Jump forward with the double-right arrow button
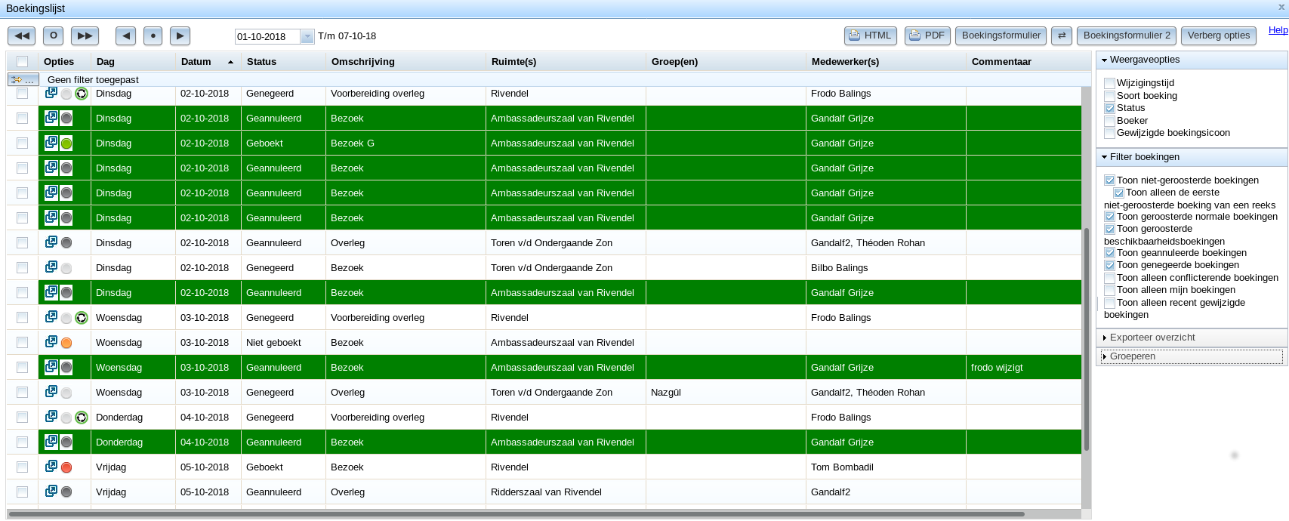The height and width of the screenshot is (521, 1289). point(85,35)
